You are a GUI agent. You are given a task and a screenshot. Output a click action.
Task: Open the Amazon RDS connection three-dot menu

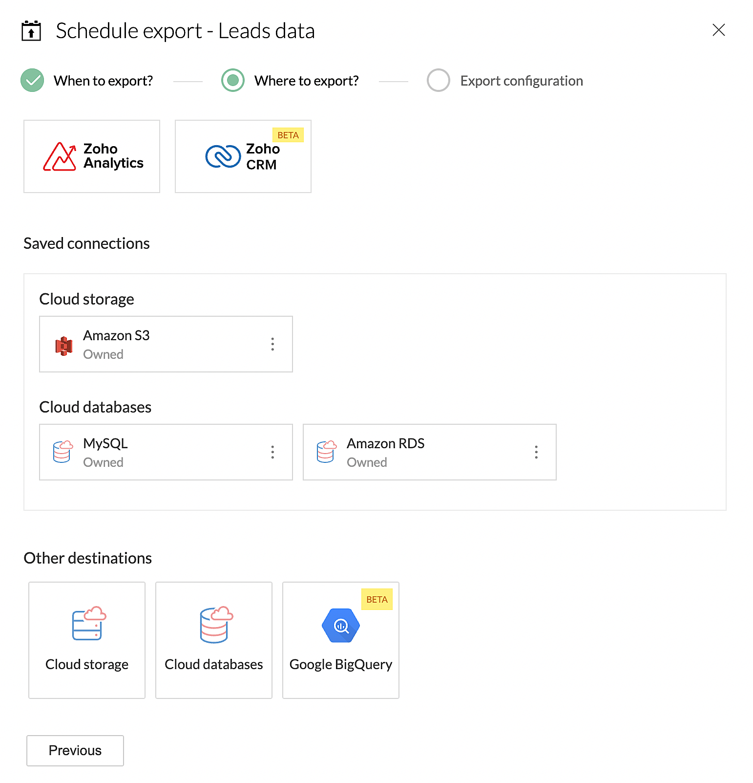point(536,452)
